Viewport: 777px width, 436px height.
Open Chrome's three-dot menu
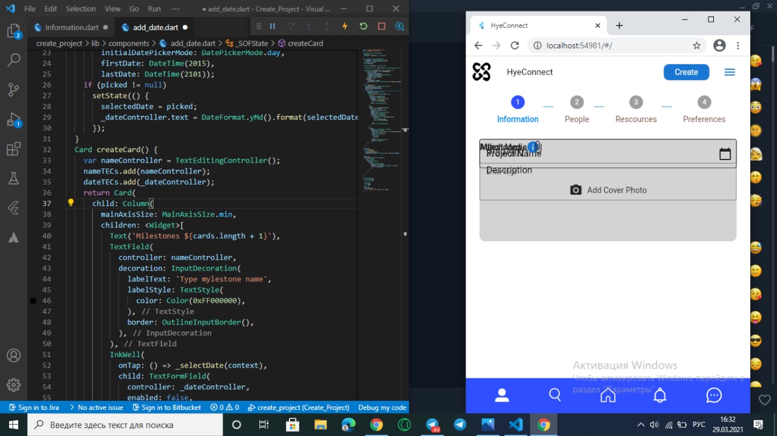[x=738, y=45]
